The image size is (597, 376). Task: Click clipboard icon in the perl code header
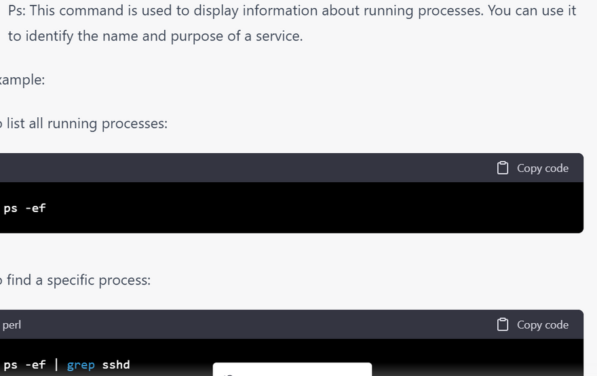coord(503,325)
